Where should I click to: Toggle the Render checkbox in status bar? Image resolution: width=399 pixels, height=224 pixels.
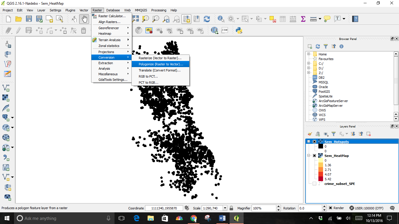[x=330, y=208]
